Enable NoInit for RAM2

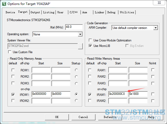[153, 77]
